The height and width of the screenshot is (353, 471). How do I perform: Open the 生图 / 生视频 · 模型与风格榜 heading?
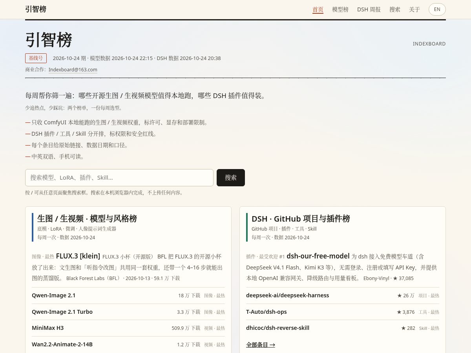point(87,218)
